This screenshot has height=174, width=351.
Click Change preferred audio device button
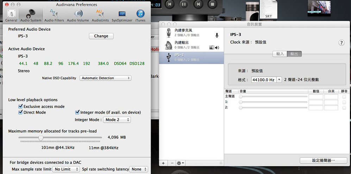click(x=101, y=36)
